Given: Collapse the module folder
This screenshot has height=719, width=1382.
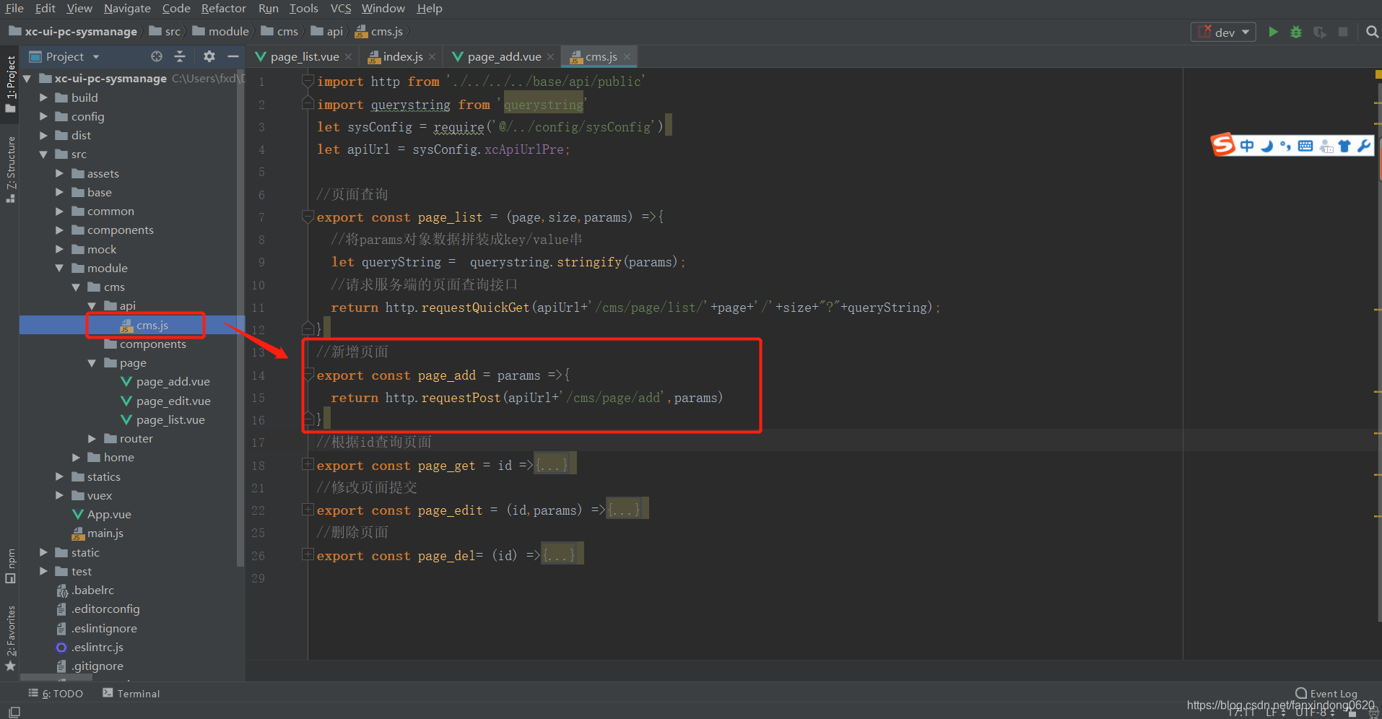Looking at the screenshot, I should click(59, 268).
